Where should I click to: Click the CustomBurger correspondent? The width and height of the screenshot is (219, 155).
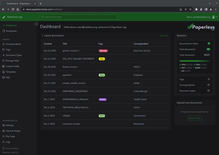pos(140,91)
